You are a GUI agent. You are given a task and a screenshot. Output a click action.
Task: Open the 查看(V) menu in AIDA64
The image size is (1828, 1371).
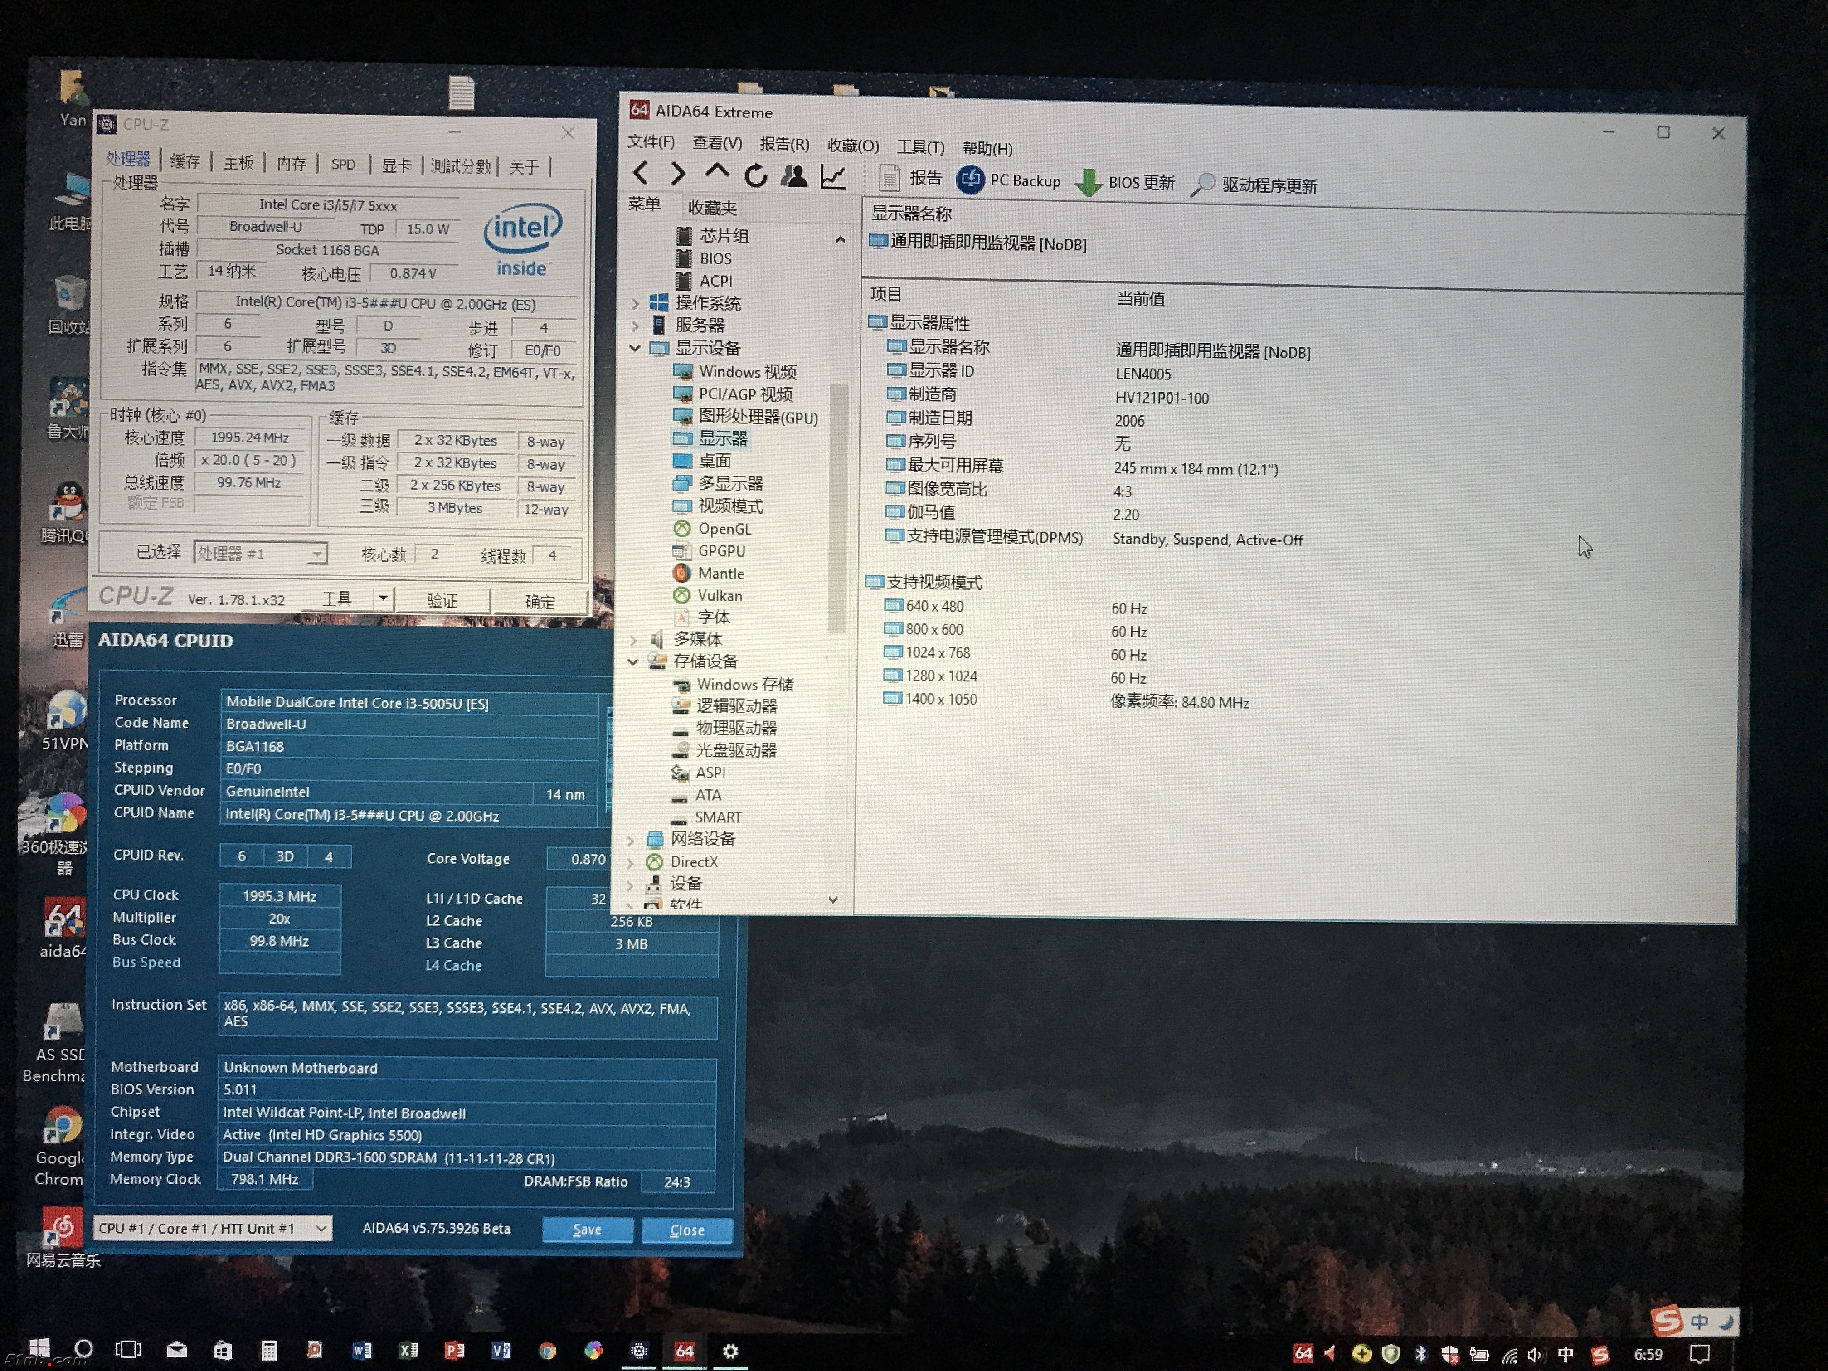click(717, 143)
